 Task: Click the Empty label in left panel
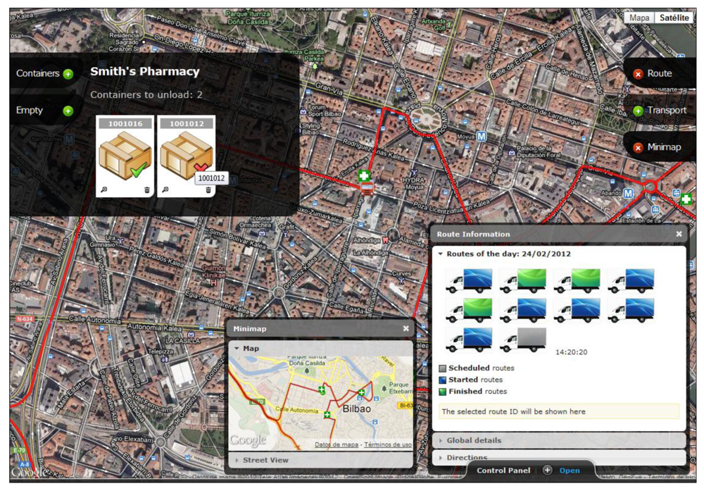tap(29, 110)
